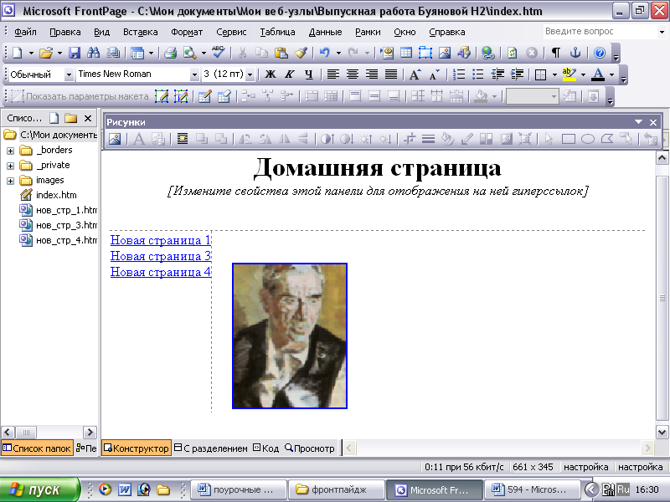Switch to С разделением view
This screenshot has height=502, width=670.
pyautogui.click(x=211, y=448)
